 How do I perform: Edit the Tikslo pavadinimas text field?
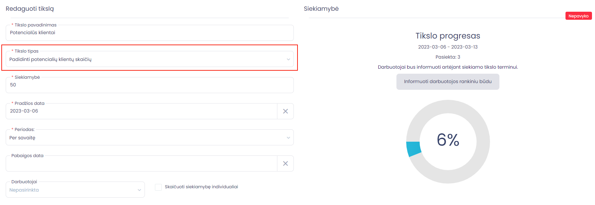pos(150,33)
